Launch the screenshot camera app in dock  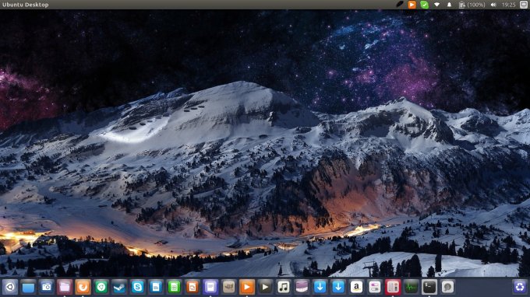pos(47,287)
